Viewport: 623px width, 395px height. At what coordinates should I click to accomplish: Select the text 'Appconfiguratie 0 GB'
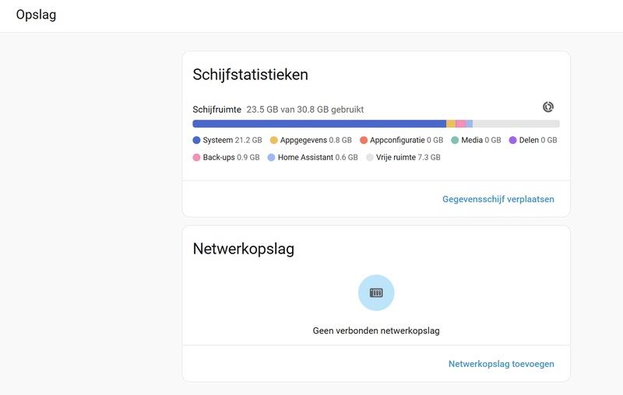coord(407,140)
